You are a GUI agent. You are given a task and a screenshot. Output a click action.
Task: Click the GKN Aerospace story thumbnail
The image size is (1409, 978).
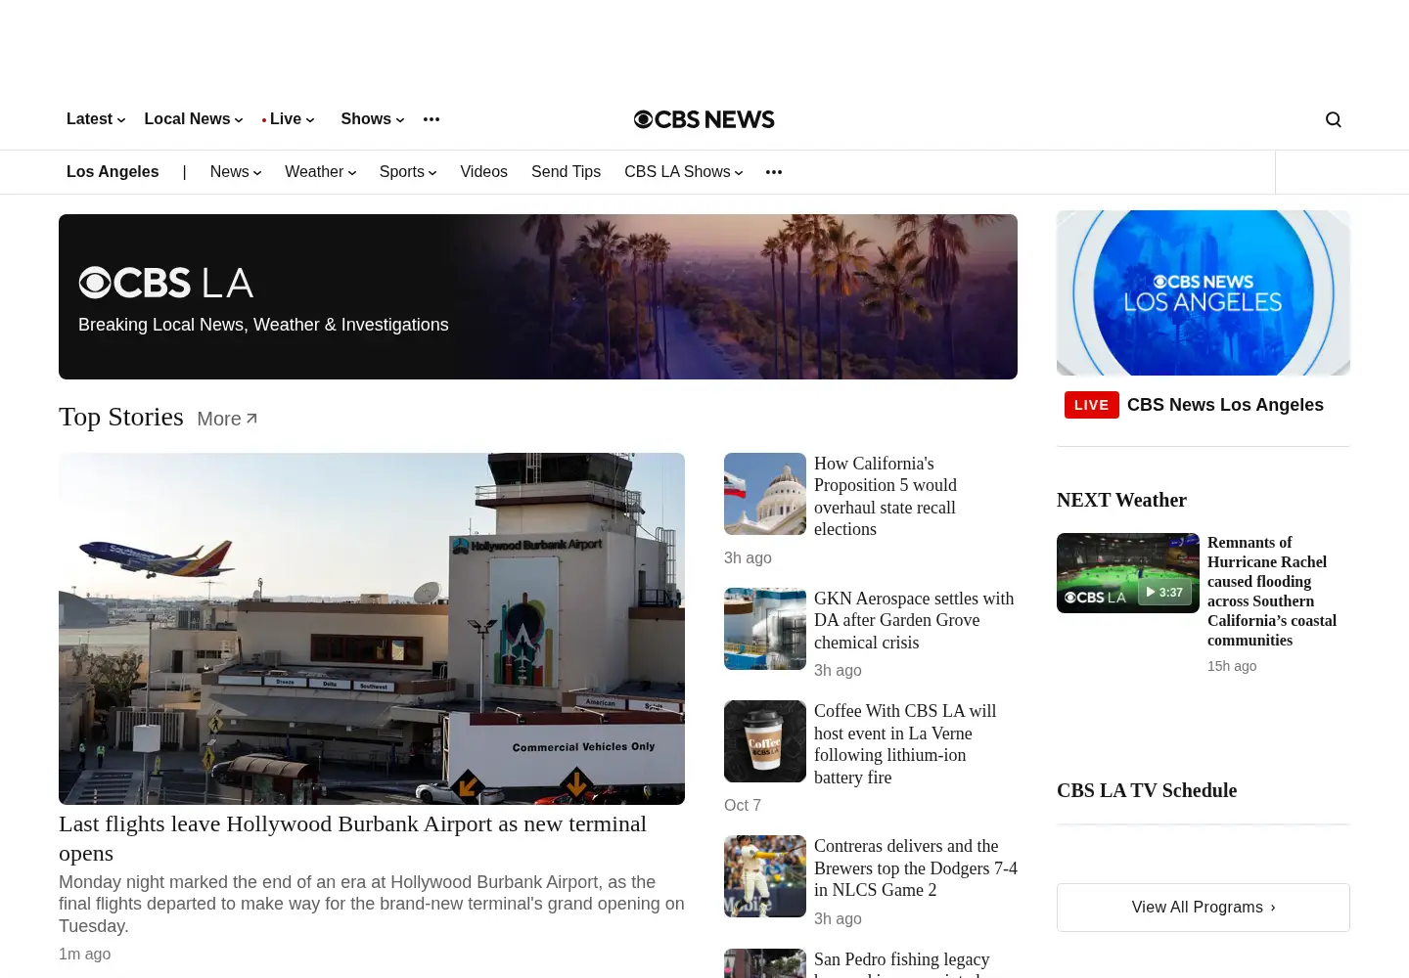pos(765,629)
